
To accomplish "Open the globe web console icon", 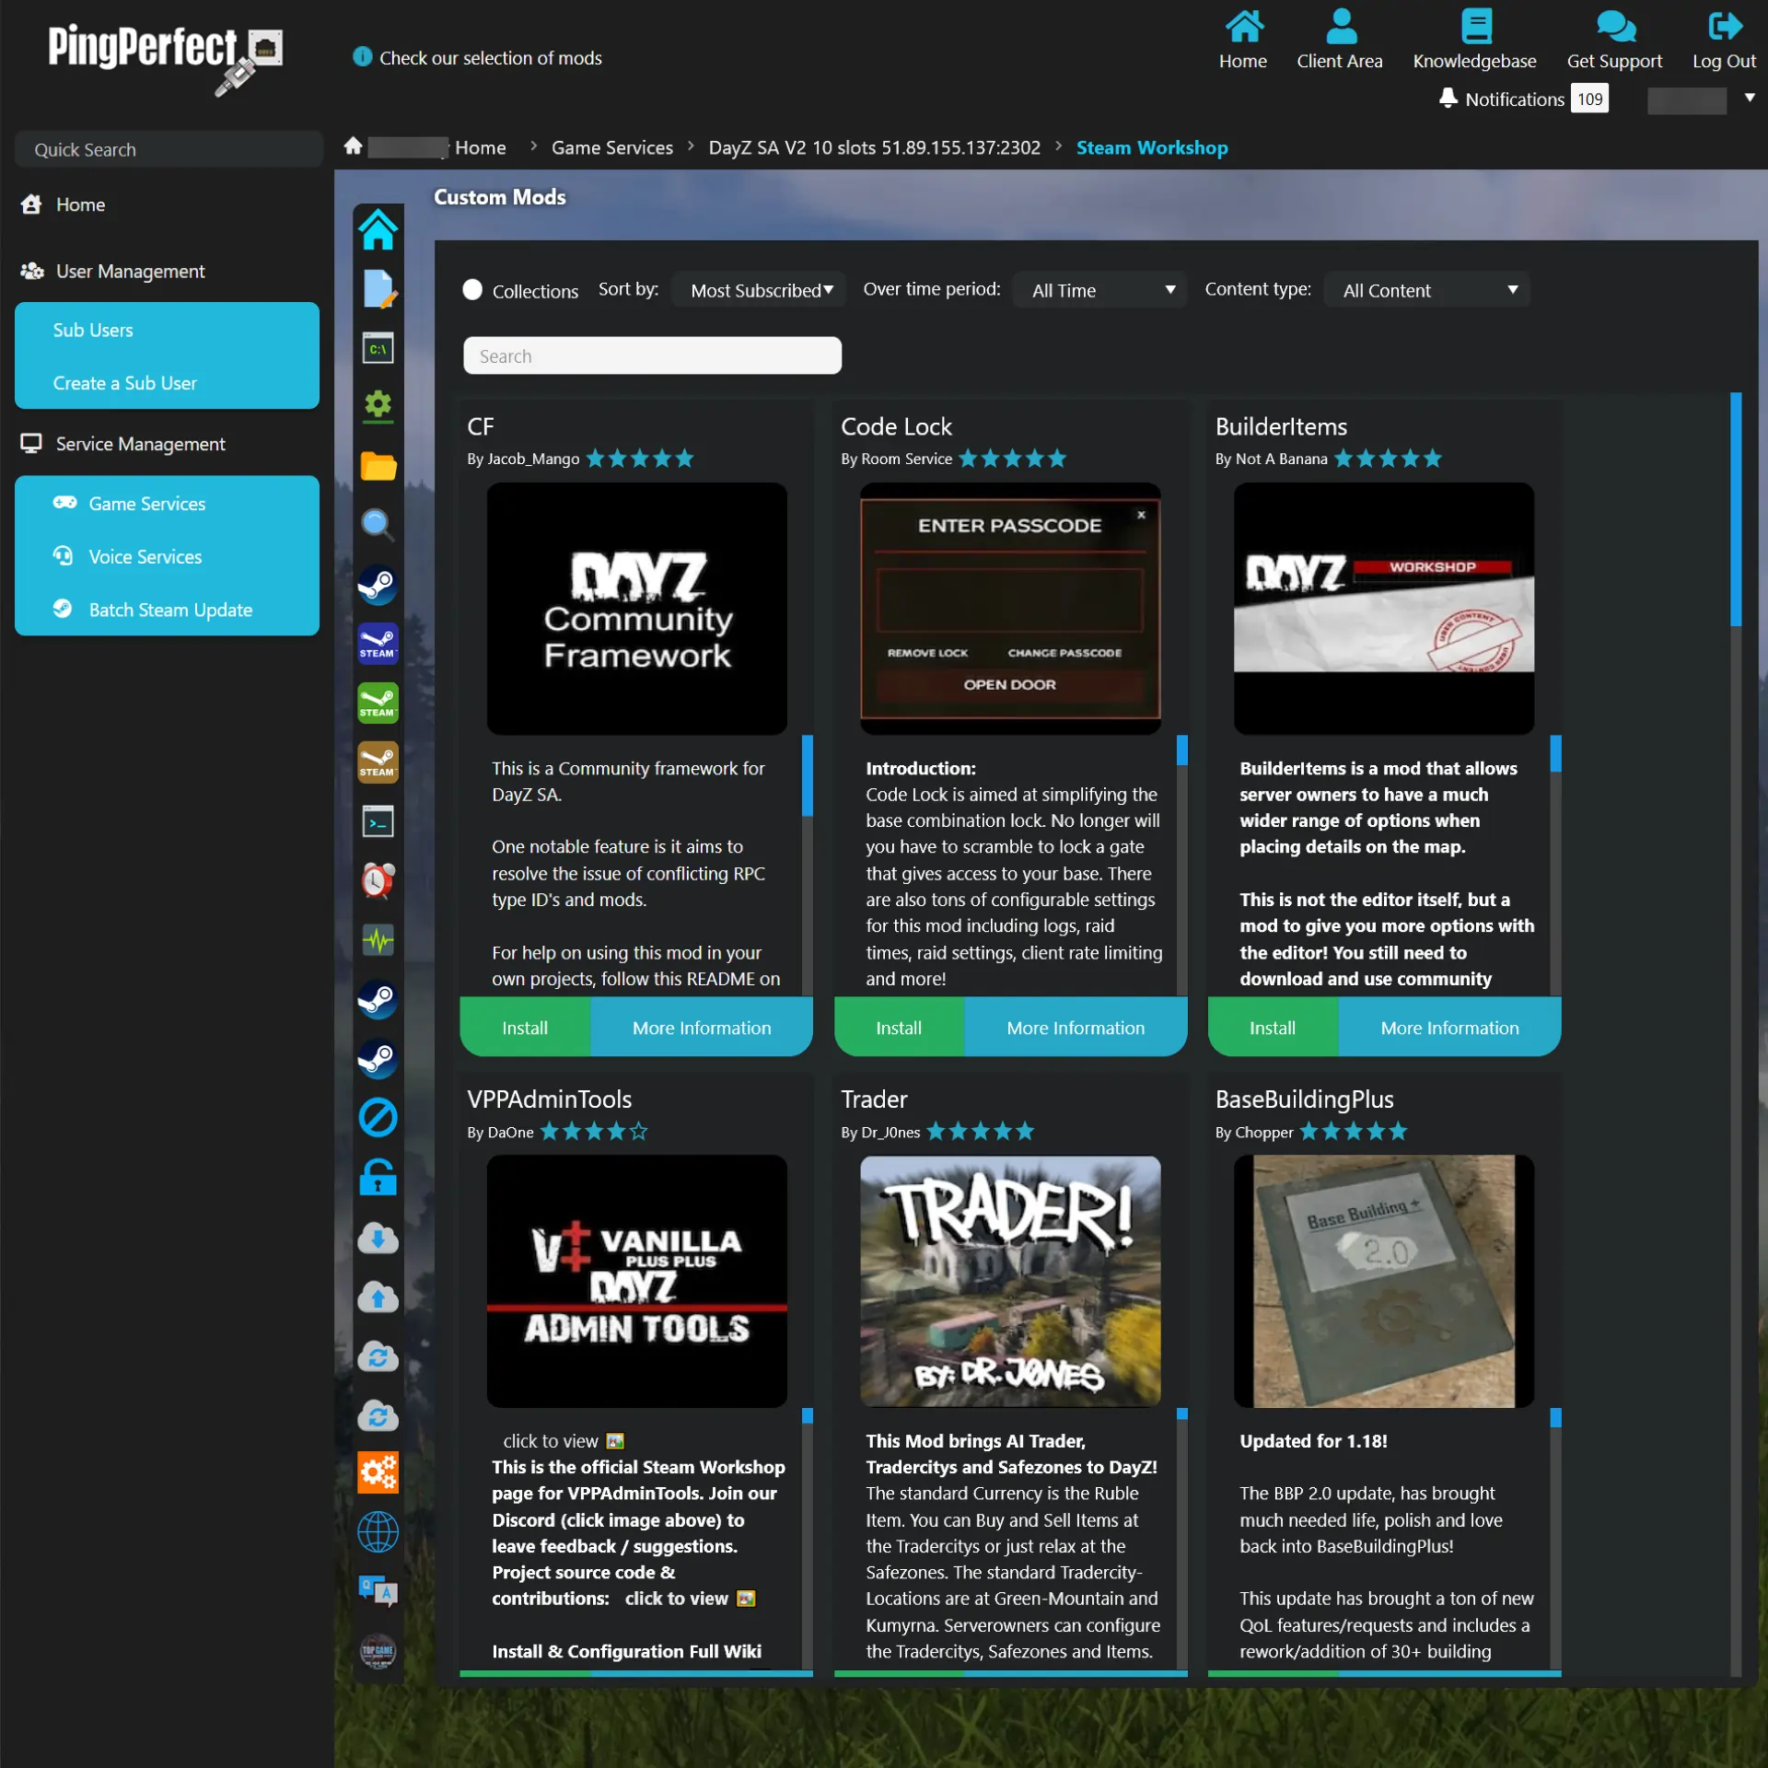I will pyautogui.click(x=378, y=1532).
